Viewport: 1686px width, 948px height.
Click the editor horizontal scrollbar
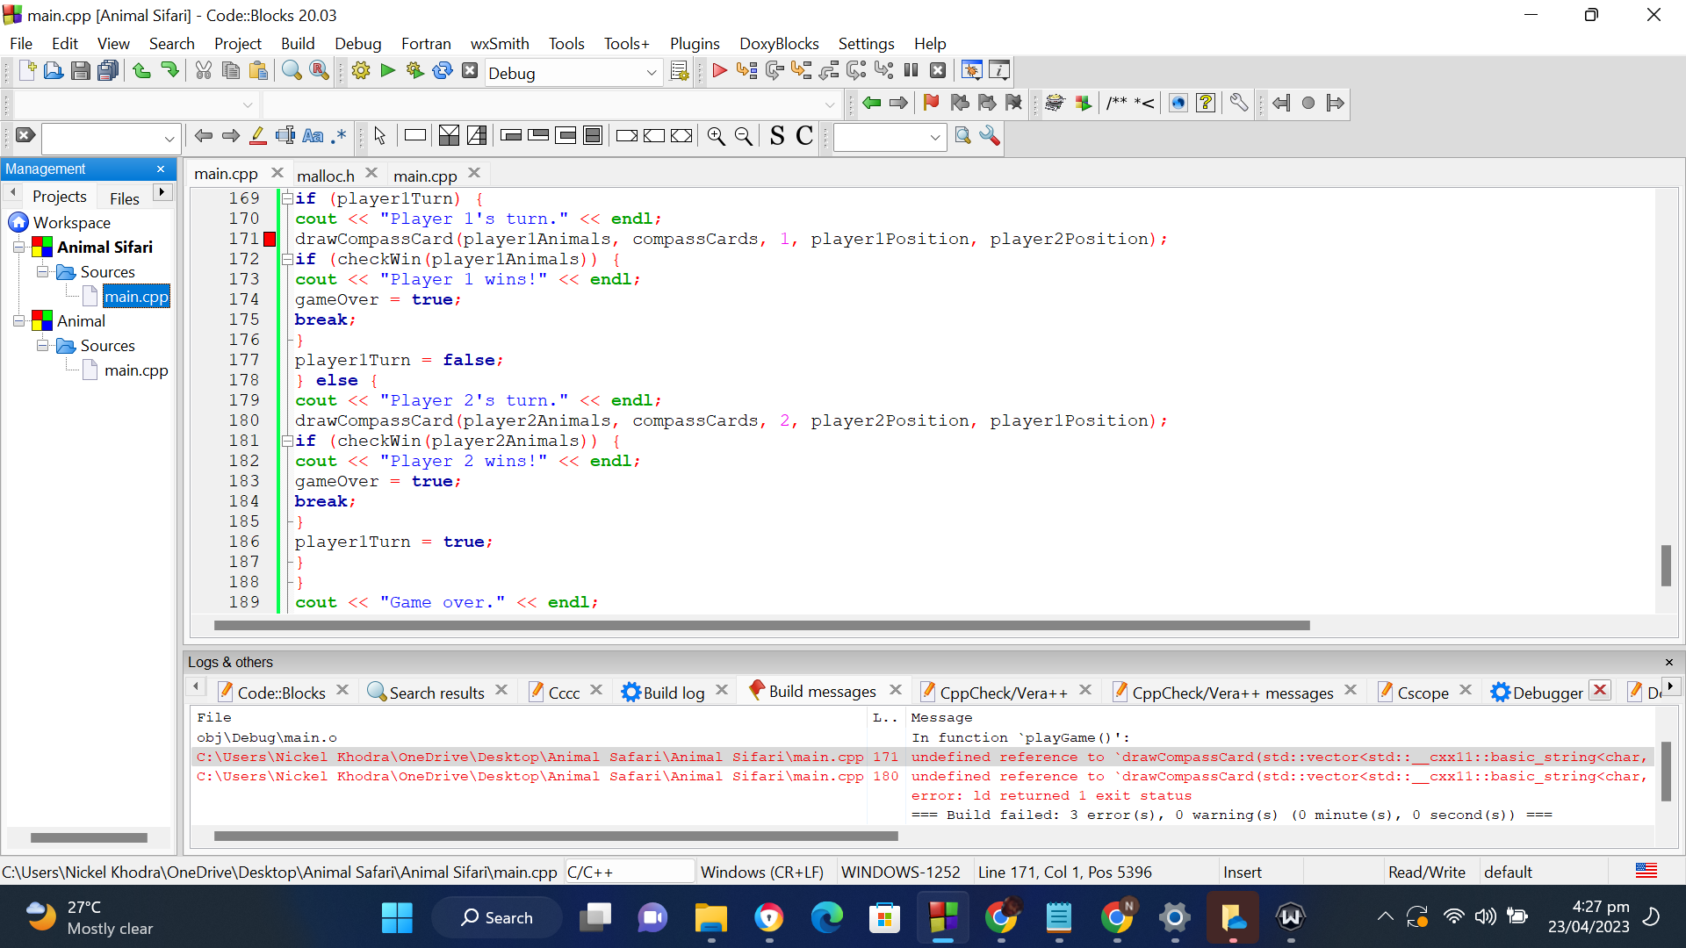(x=761, y=626)
